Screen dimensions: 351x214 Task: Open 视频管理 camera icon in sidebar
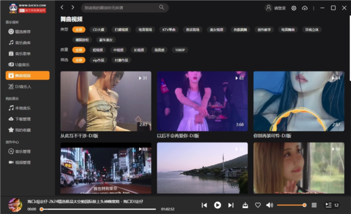[11, 162]
